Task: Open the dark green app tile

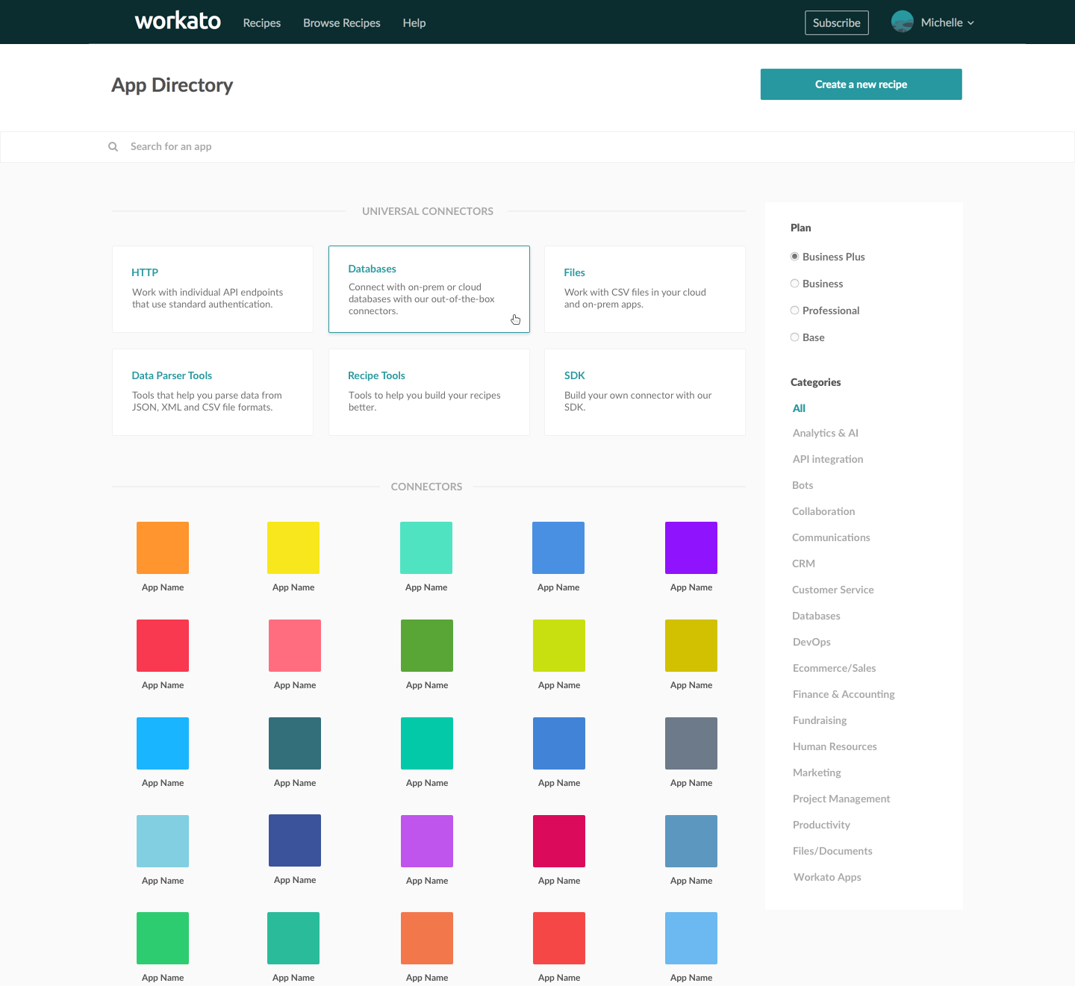Action: [427, 646]
